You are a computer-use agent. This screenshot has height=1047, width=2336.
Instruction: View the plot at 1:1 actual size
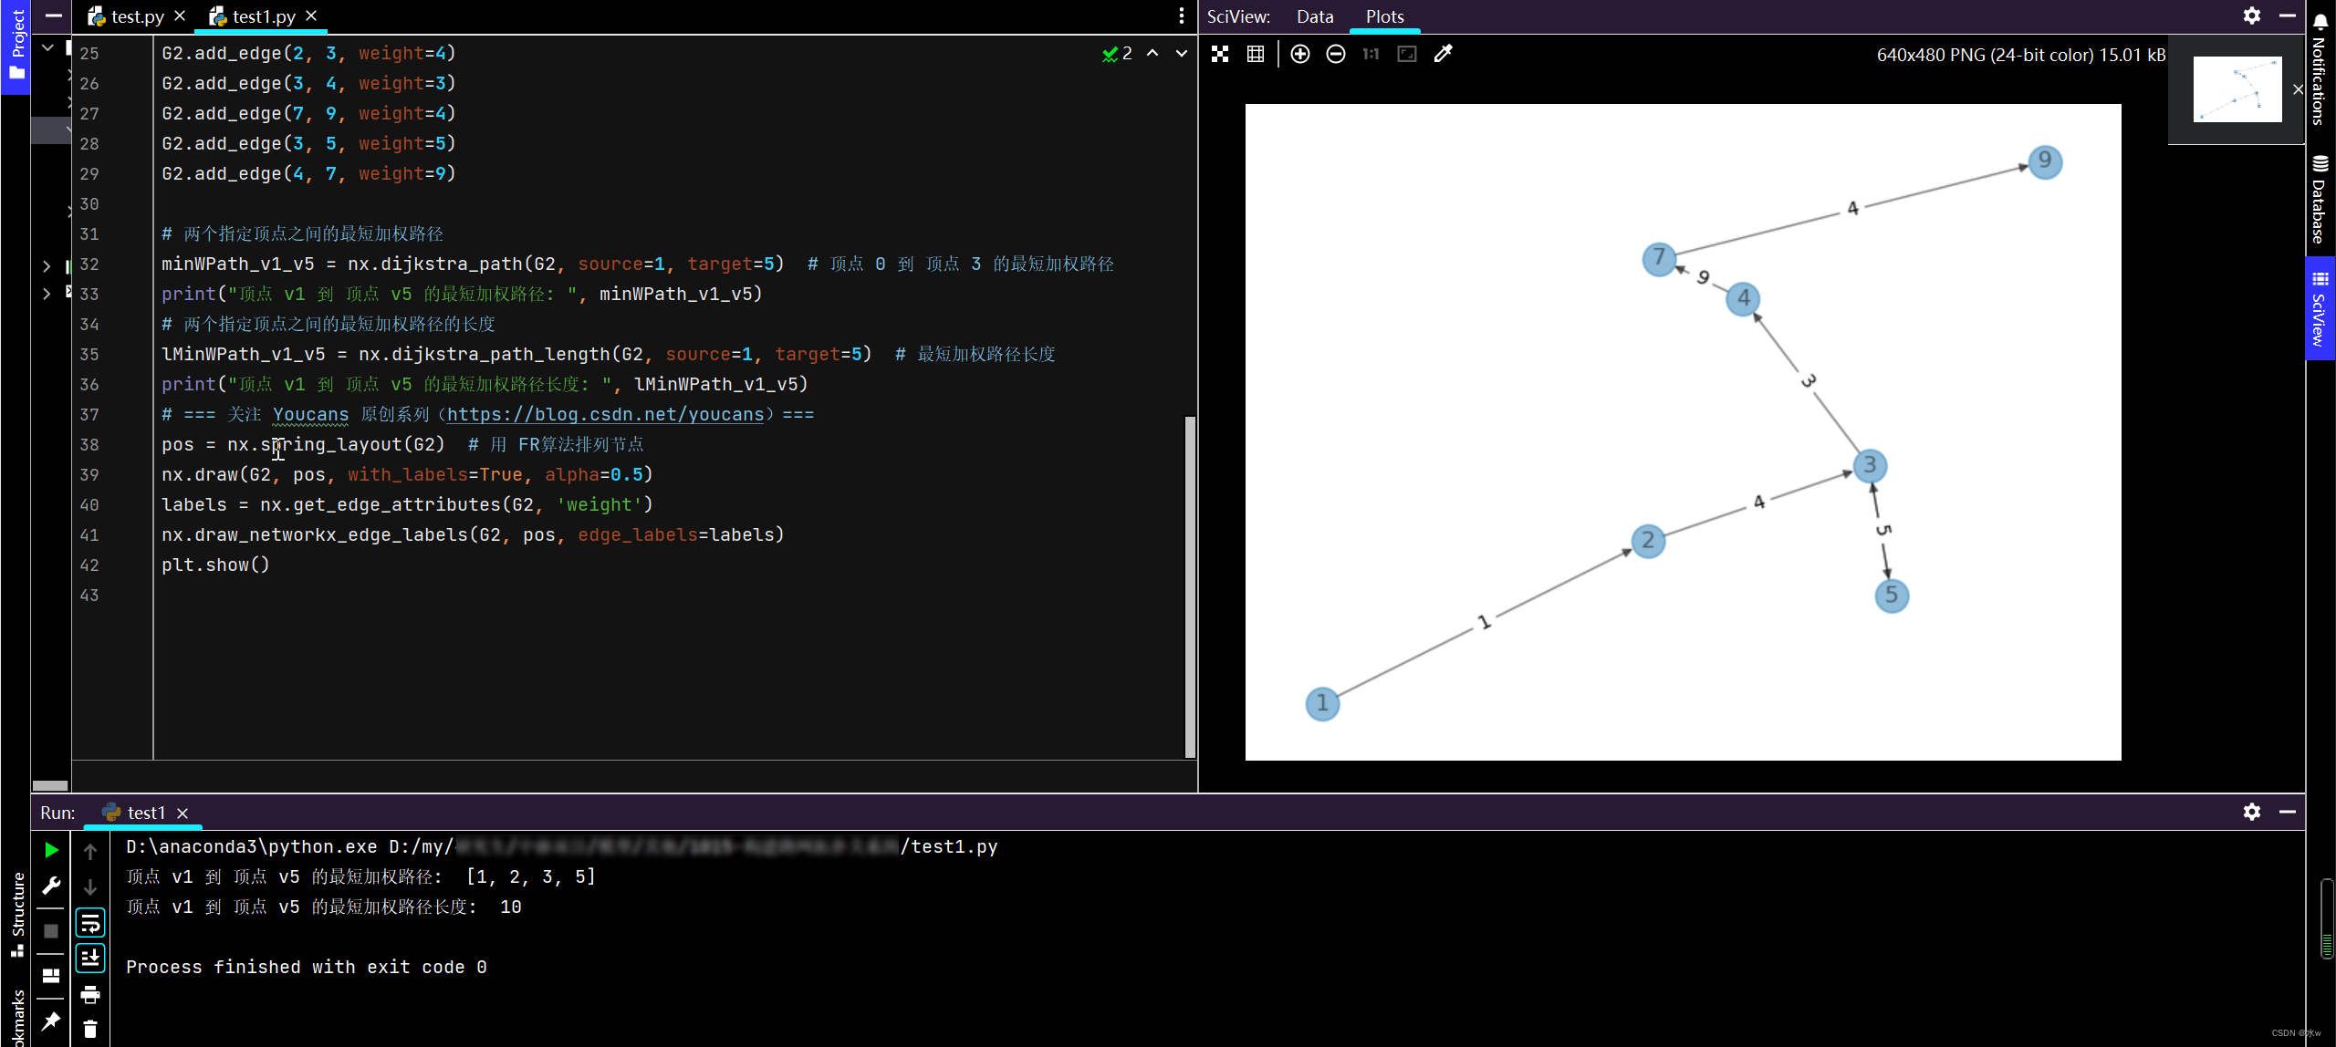(x=1370, y=54)
